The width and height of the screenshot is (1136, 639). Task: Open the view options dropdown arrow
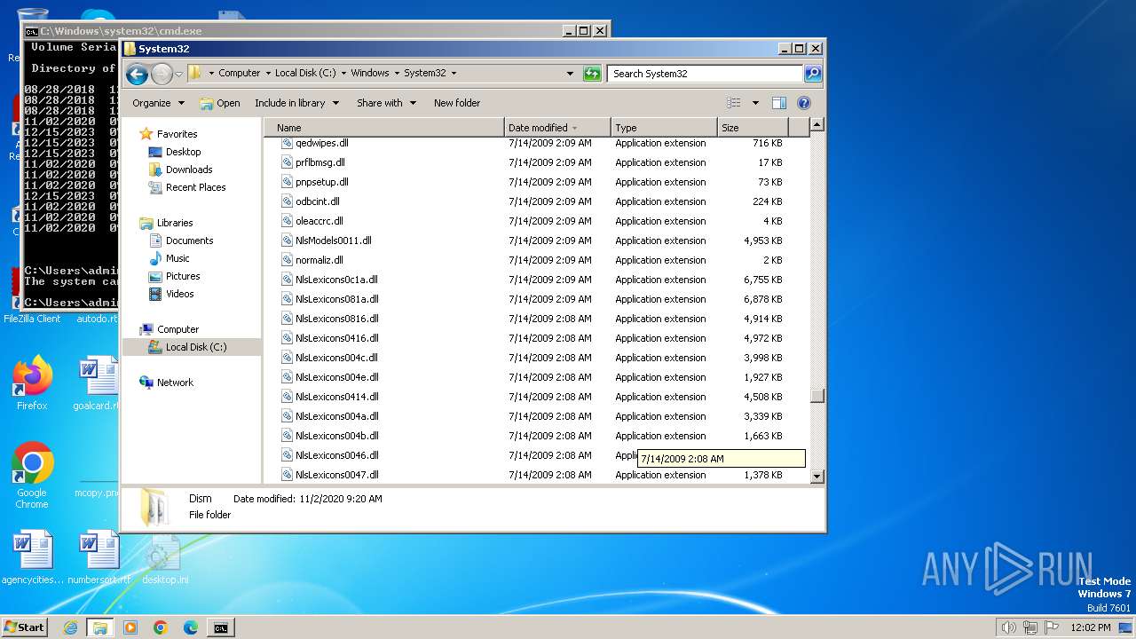pos(755,103)
